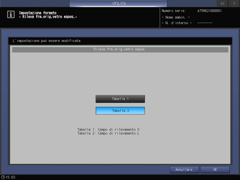The height and width of the screenshot is (180, 240).
Task: Click the 15:03 time display
Action: click(x=11, y=177)
